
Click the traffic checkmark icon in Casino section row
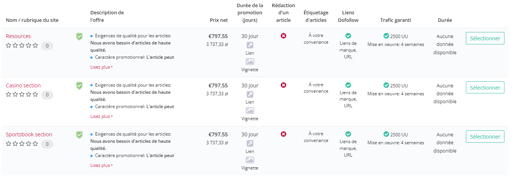coord(386,85)
